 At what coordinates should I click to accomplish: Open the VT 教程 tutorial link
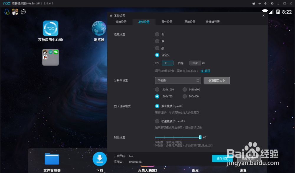point(205,71)
